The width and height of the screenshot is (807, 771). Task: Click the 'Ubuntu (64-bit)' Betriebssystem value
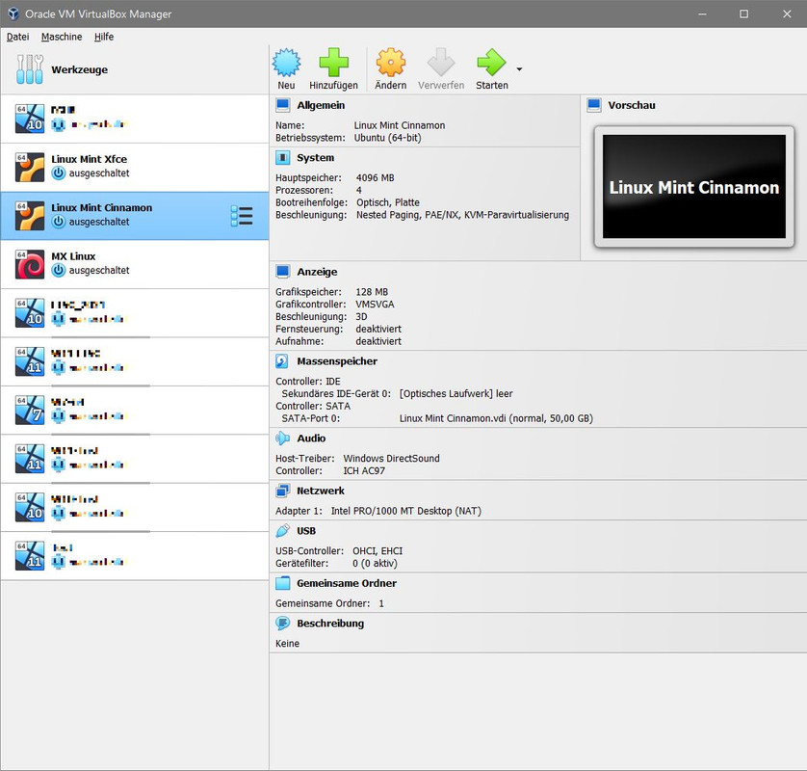pyautogui.click(x=387, y=138)
